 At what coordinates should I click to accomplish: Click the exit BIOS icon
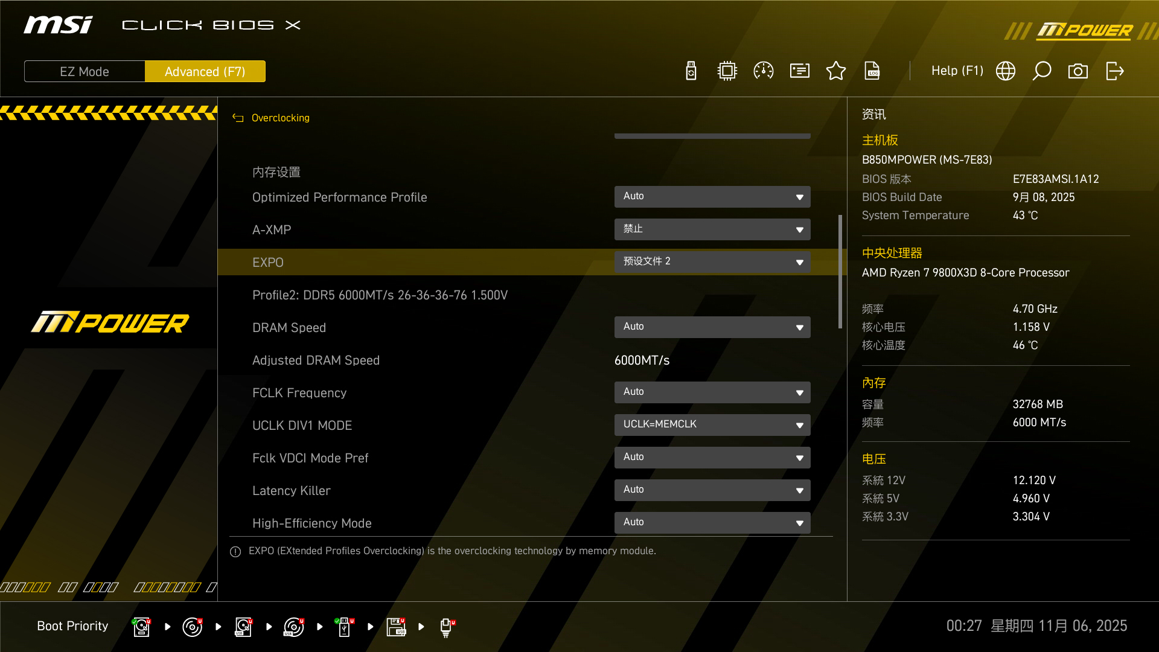coord(1115,71)
